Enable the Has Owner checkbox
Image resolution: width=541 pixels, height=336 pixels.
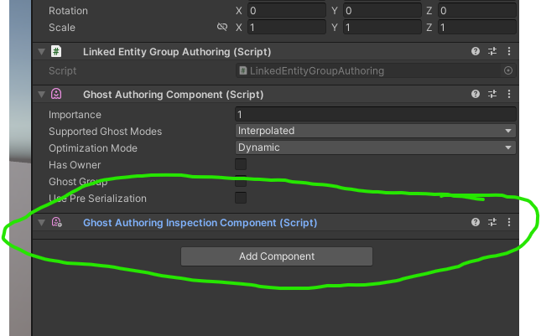pos(241,165)
